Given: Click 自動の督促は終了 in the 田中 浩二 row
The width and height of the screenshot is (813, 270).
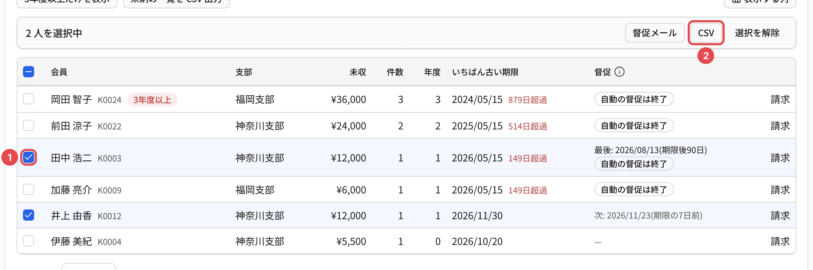Looking at the screenshot, I should point(634,164).
